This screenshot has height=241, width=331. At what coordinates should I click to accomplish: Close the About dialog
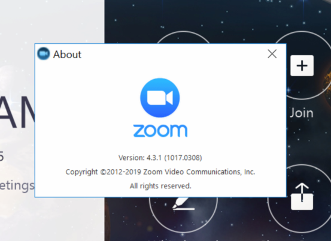[x=272, y=54]
